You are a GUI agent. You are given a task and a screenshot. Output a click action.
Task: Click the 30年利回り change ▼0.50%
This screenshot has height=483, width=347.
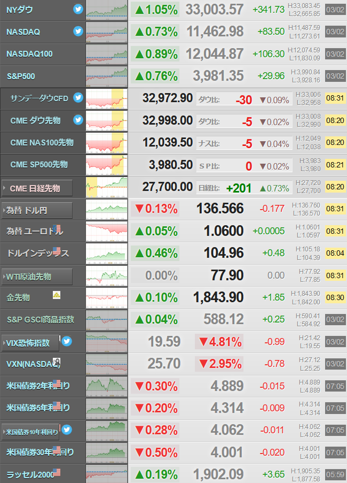[x=156, y=453]
